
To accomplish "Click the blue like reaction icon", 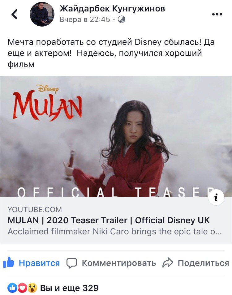I will (x=12, y=288).
